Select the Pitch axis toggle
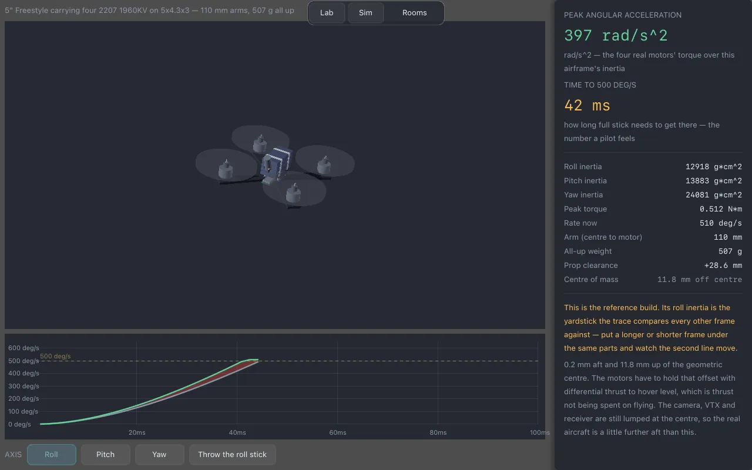752x470 pixels. (106, 455)
